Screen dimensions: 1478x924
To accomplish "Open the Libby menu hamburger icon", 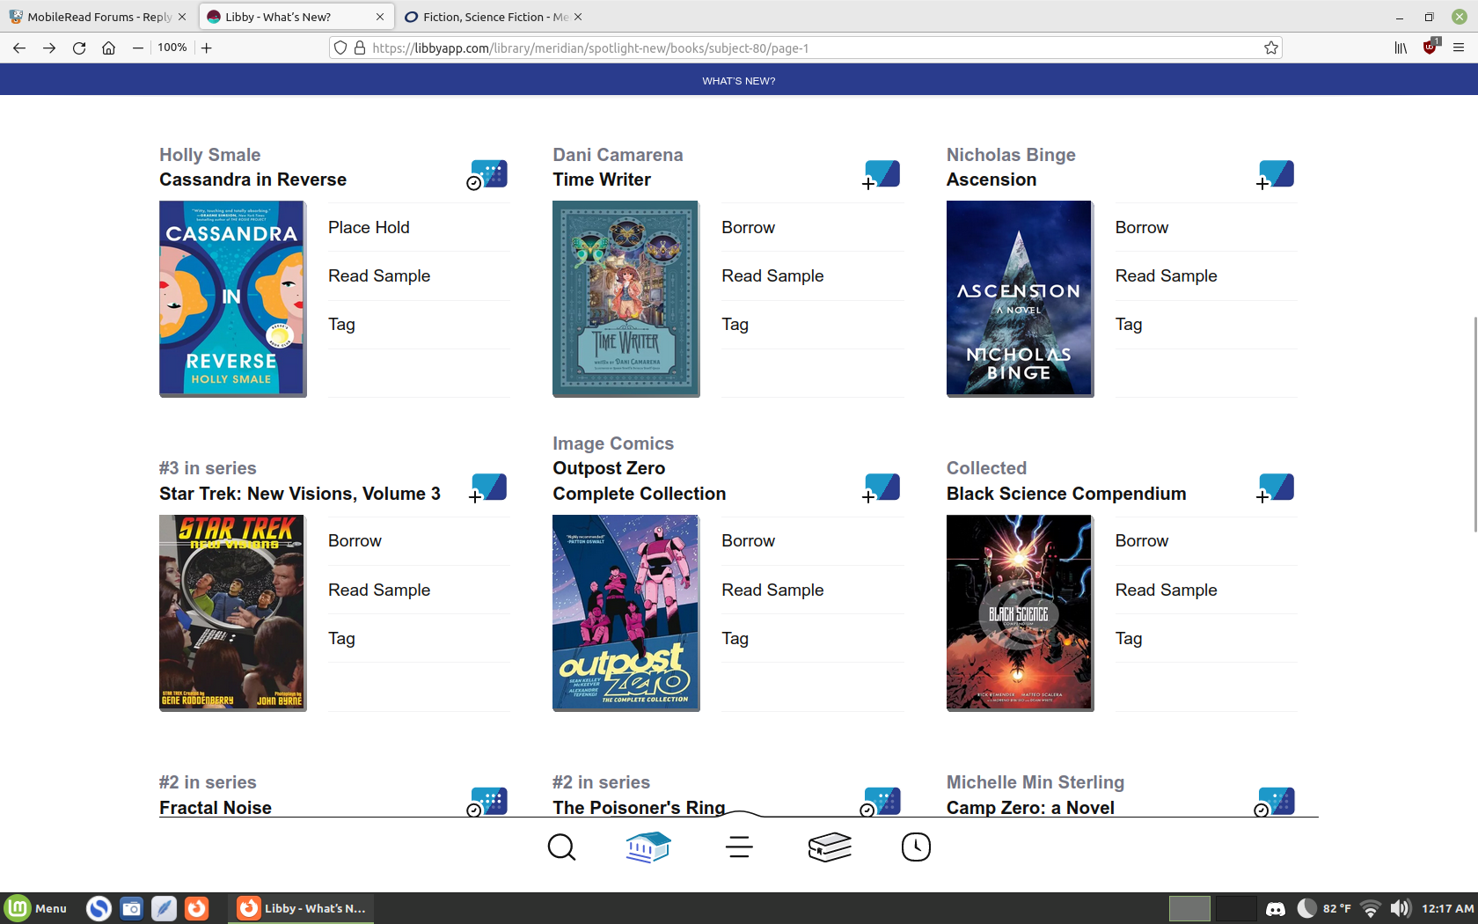I will coord(739,847).
